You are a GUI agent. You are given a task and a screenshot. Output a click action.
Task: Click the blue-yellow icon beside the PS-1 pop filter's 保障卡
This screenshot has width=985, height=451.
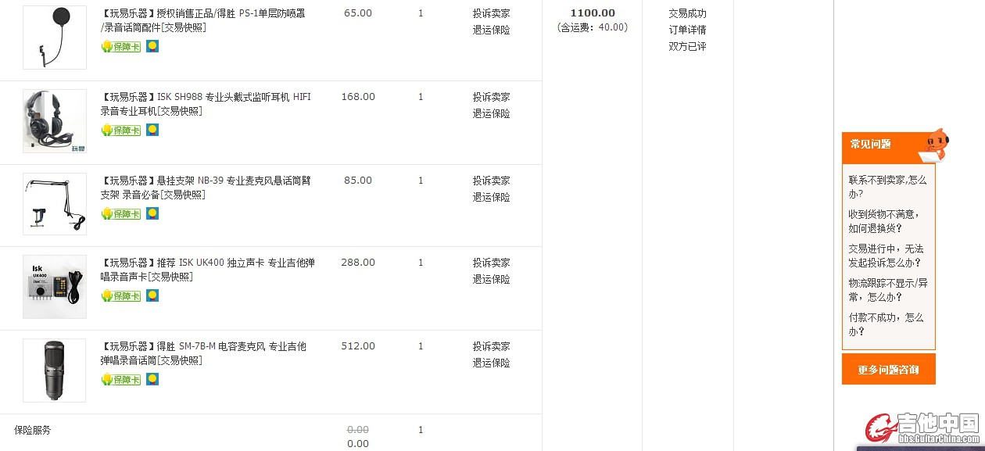pyautogui.click(x=152, y=46)
